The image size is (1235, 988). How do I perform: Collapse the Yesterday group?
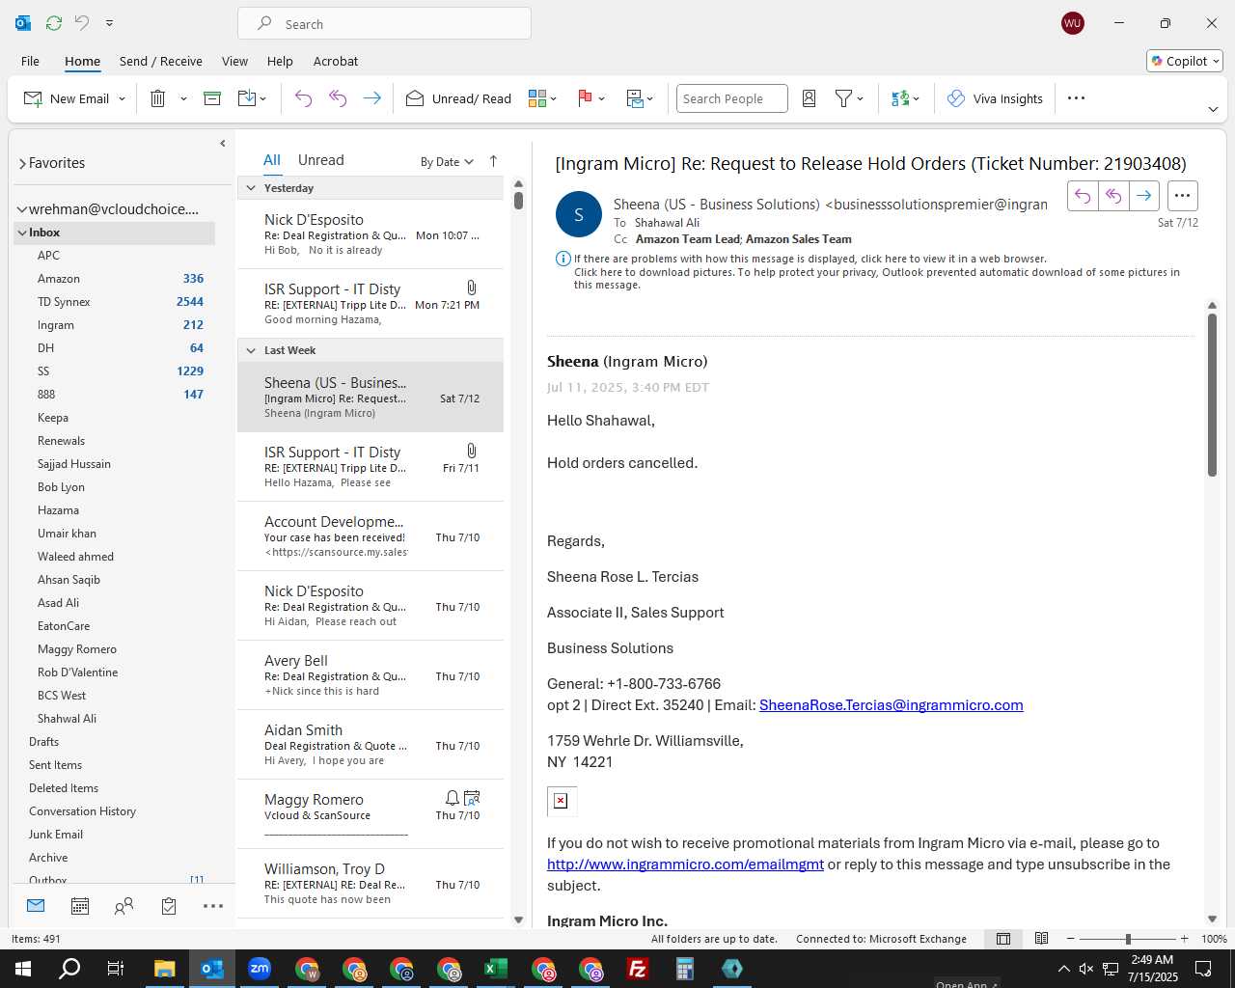point(251,188)
